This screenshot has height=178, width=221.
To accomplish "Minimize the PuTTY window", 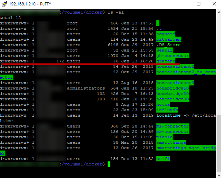I will click(x=183, y=4).
